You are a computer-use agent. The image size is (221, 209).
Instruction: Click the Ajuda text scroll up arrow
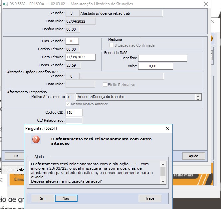tap(163, 164)
